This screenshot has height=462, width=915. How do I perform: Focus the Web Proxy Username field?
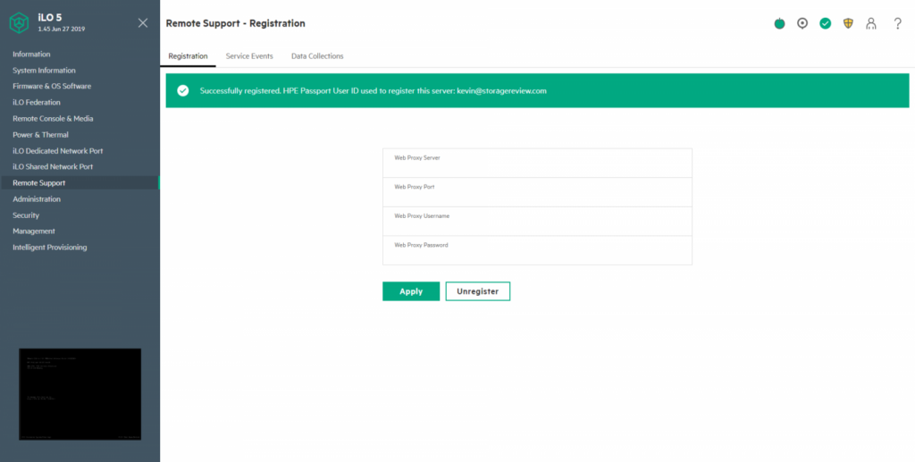click(x=537, y=221)
